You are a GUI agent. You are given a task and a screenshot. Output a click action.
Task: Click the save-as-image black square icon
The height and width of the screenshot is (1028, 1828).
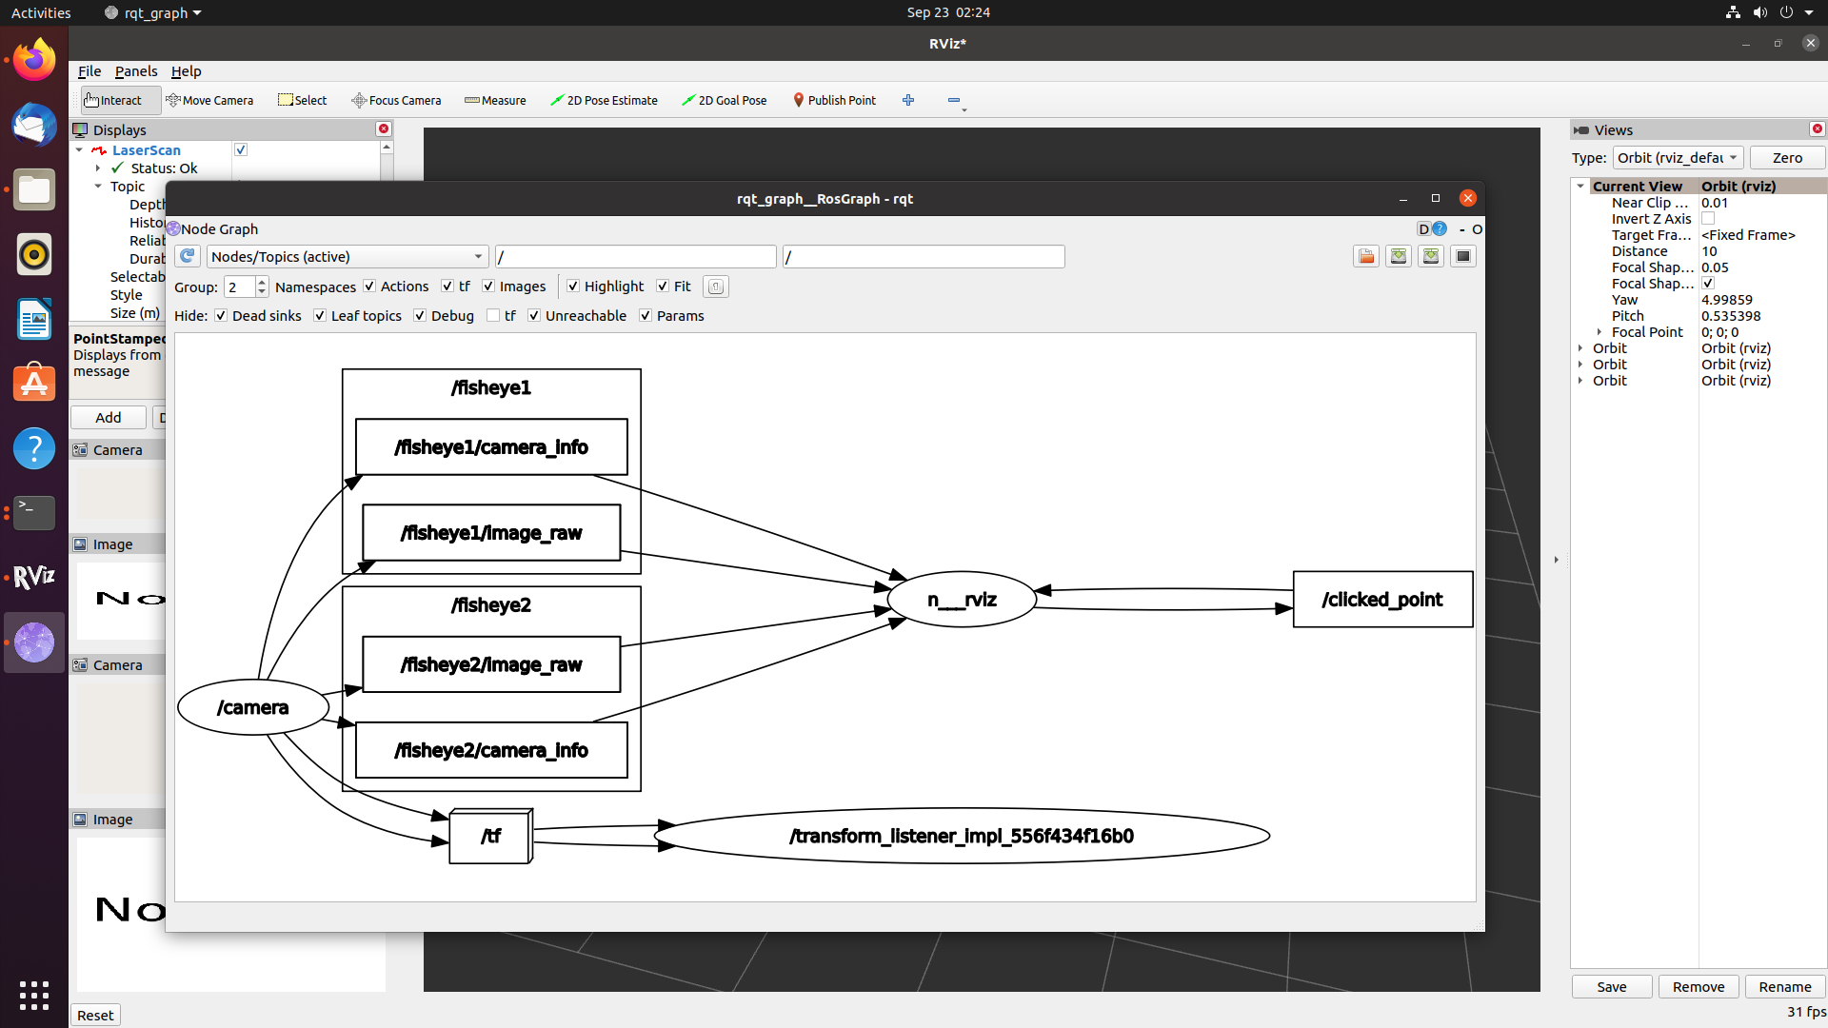click(x=1463, y=256)
